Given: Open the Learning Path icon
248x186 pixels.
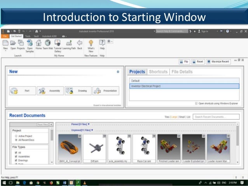Looking at the screenshot, I should [69, 43].
